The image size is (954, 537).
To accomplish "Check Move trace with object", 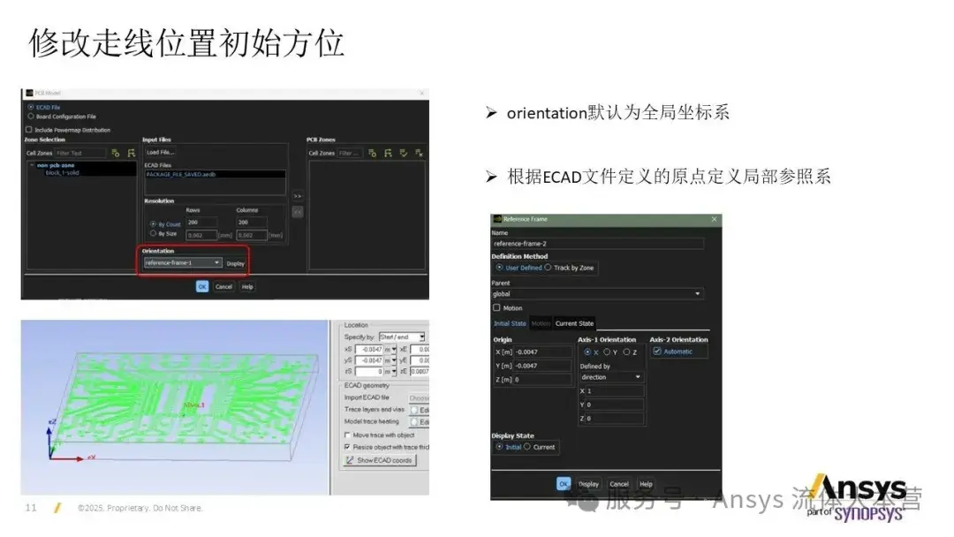I will click(347, 435).
